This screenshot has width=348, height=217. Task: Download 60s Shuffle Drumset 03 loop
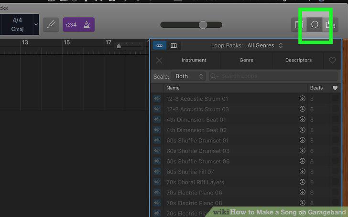[302, 150]
